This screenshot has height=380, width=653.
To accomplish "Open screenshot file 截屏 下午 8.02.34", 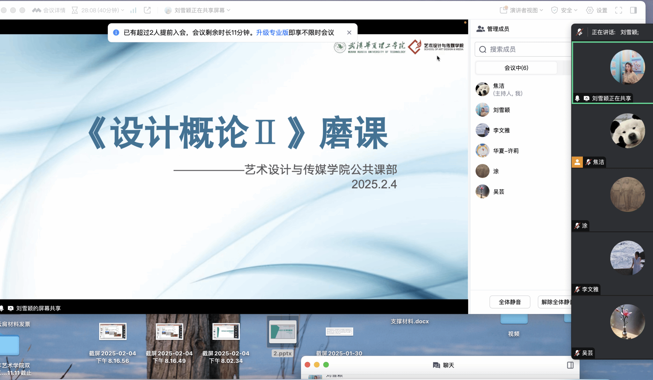I will pos(226,343).
